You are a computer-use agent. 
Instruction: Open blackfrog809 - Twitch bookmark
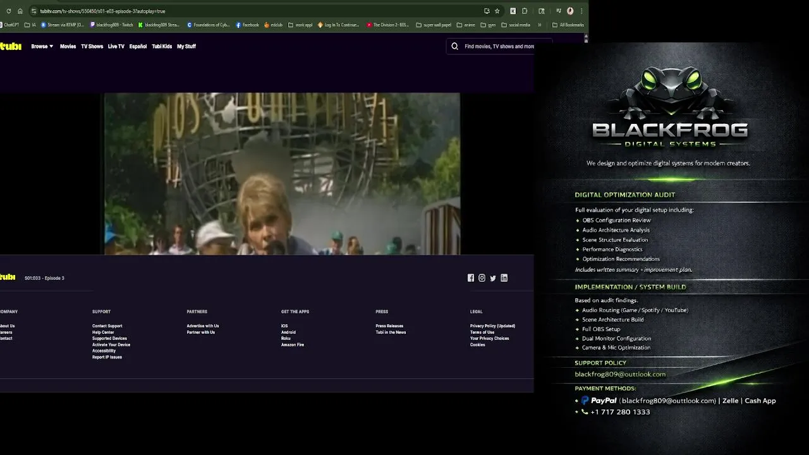point(112,25)
